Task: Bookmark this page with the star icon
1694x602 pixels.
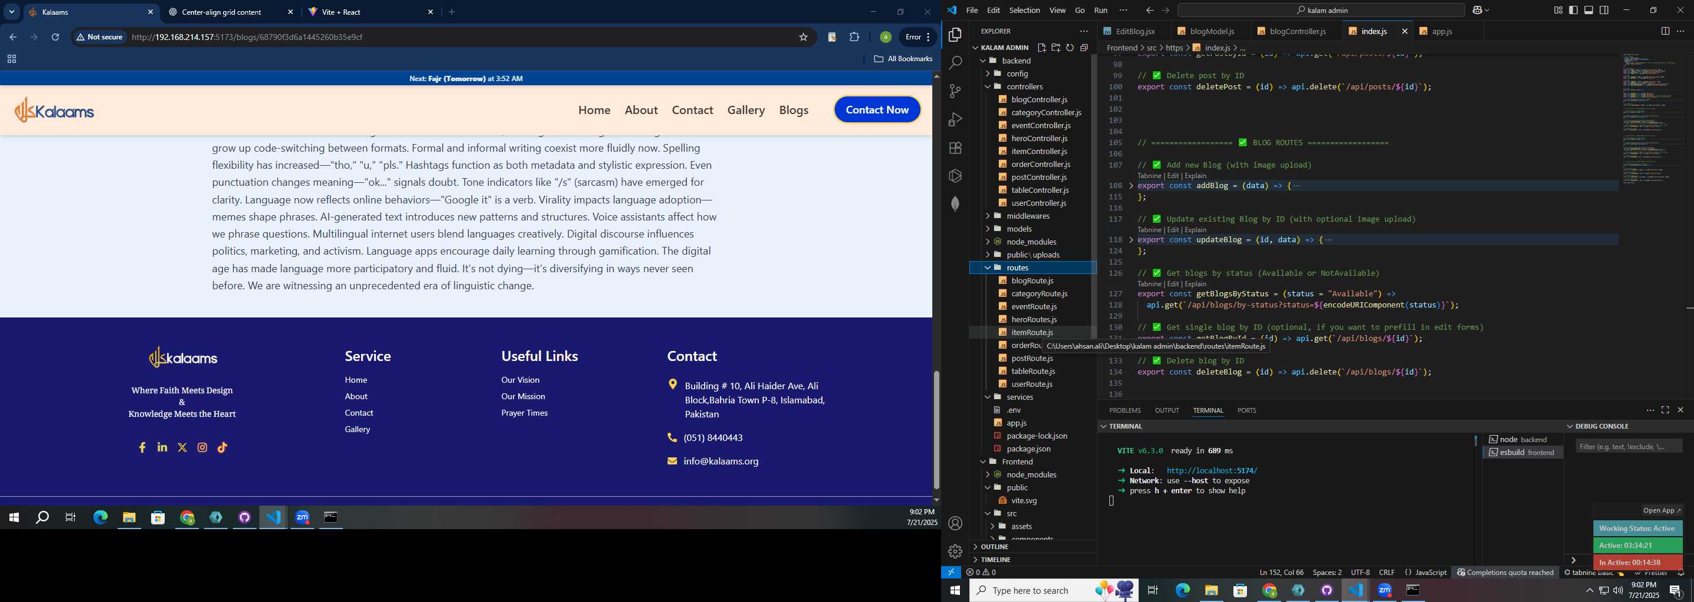Action: [803, 38]
